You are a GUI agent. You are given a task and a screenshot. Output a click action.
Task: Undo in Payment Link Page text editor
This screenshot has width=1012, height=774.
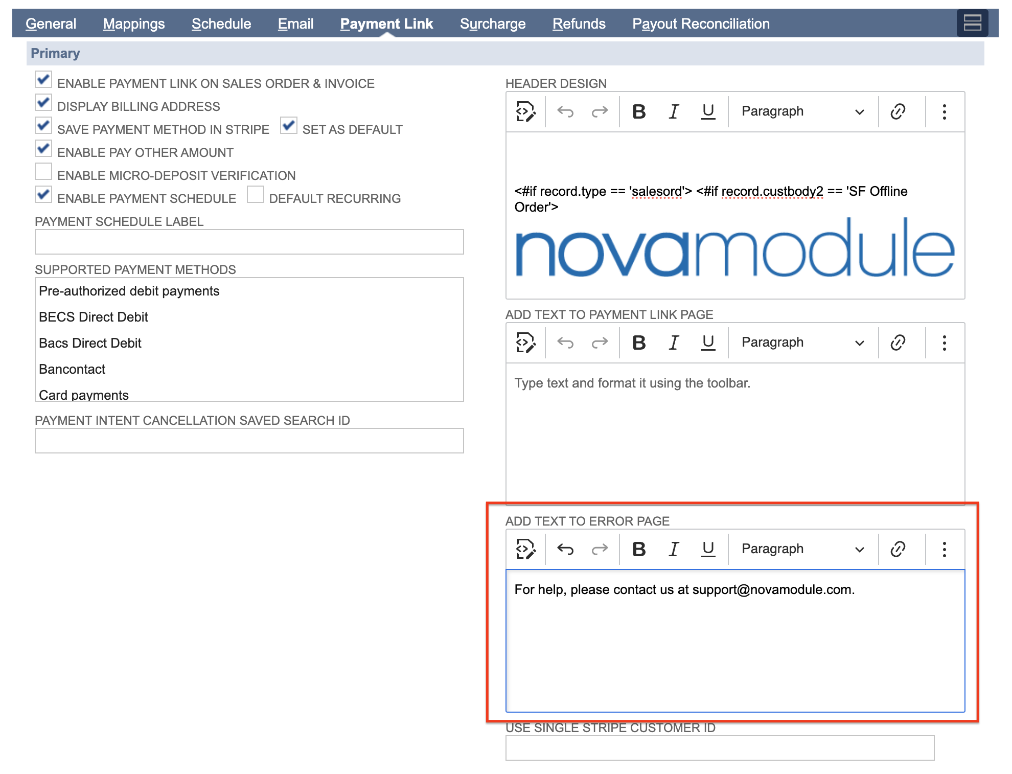point(565,343)
